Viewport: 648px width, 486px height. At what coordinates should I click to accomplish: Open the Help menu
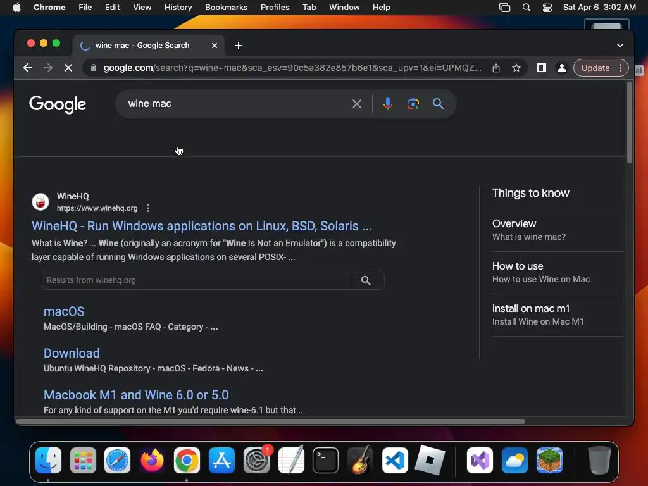381,8
